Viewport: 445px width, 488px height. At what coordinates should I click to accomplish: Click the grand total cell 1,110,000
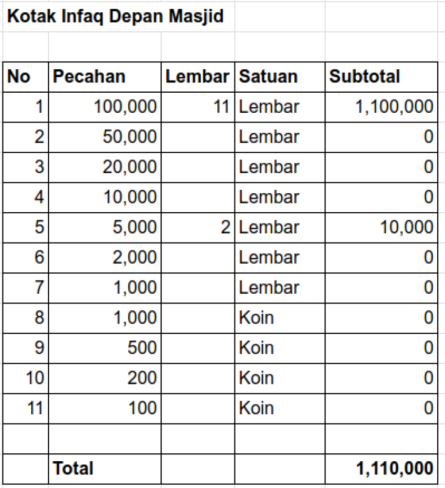click(381, 468)
